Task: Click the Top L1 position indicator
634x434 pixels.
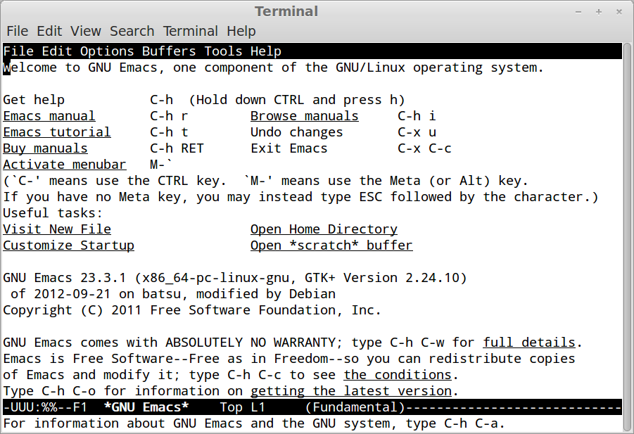Action: pos(243,407)
